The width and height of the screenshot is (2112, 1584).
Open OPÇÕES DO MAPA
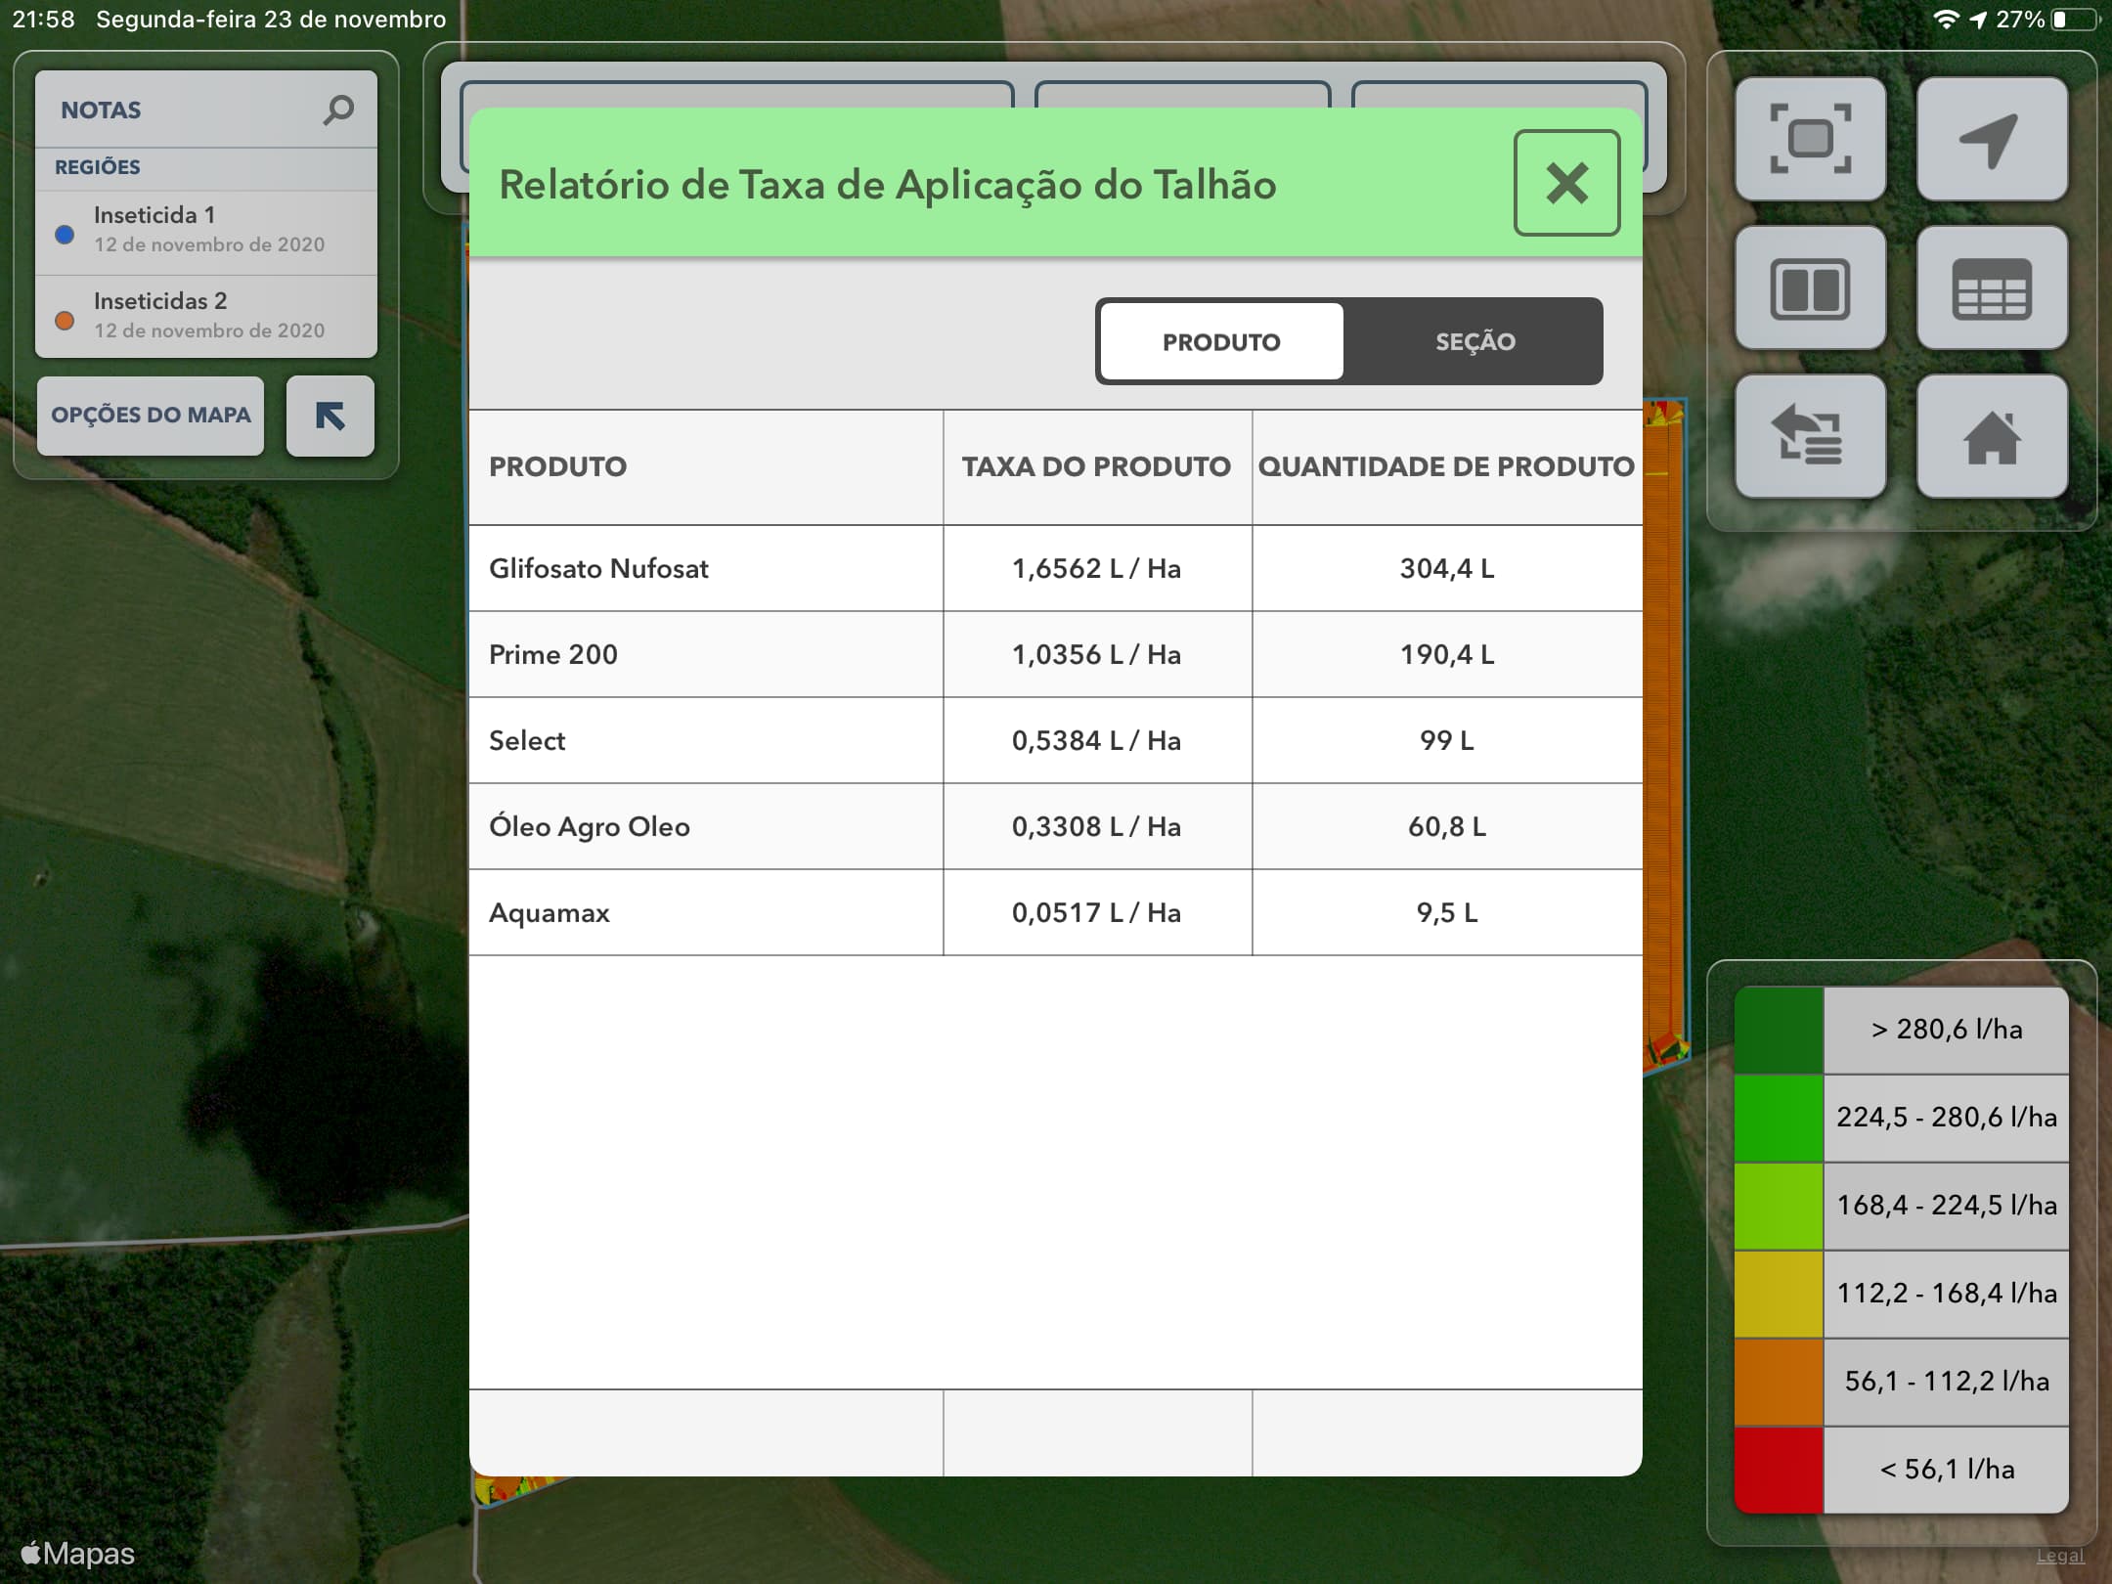tap(151, 416)
